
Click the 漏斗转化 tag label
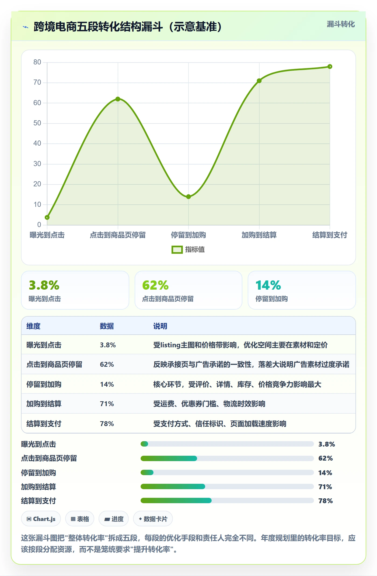click(341, 24)
